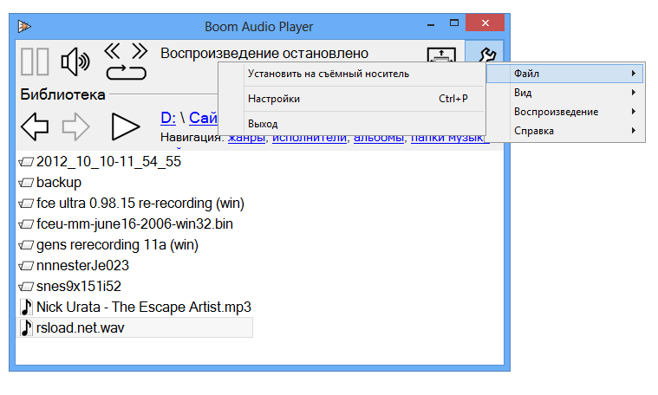Expand the arrow next to Файл
658x395 pixels.
[633, 74]
